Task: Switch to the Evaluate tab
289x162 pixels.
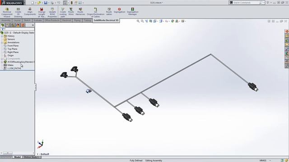Action: pos(37,20)
